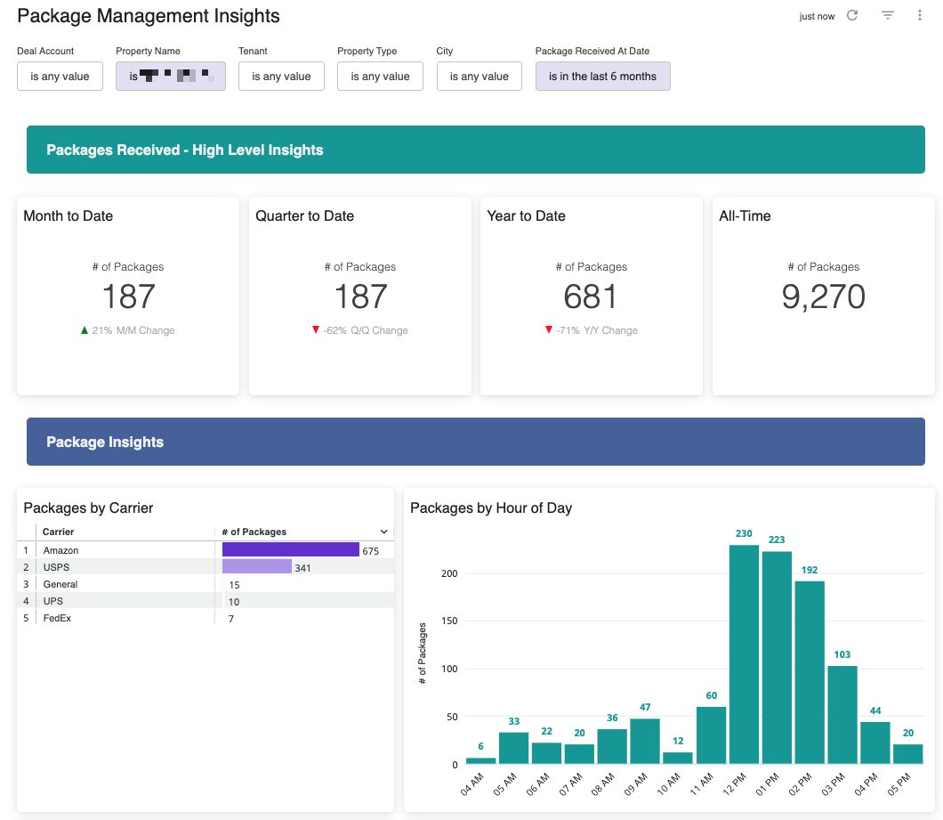
Task: Expand the Tenant filter
Action: [281, 77]
